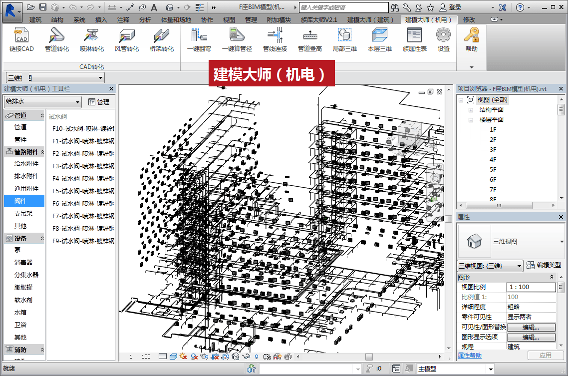The image size is (568, 376).
Task: Open the 三维视图: {三维} instance dropdown
Action: [x=490, y=266]
